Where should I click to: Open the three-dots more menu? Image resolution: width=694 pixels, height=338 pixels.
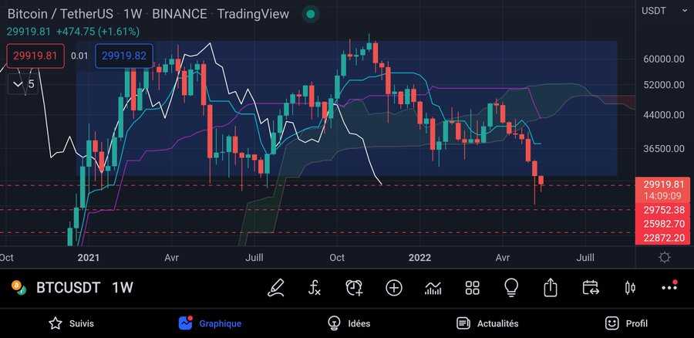(x=669, y=287)
